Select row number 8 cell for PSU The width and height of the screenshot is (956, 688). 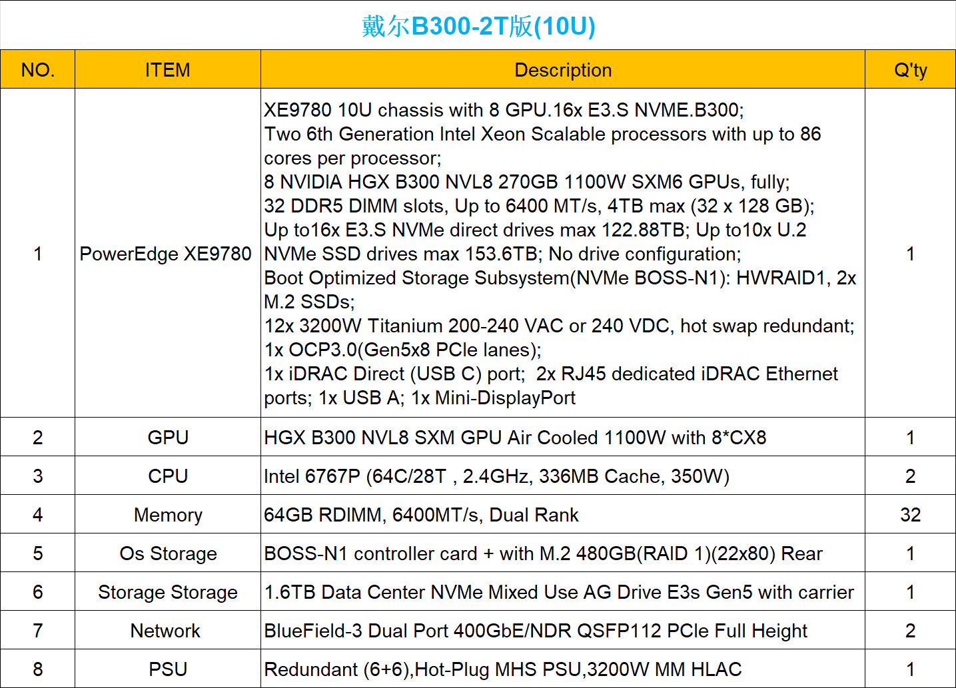point(38,669)
